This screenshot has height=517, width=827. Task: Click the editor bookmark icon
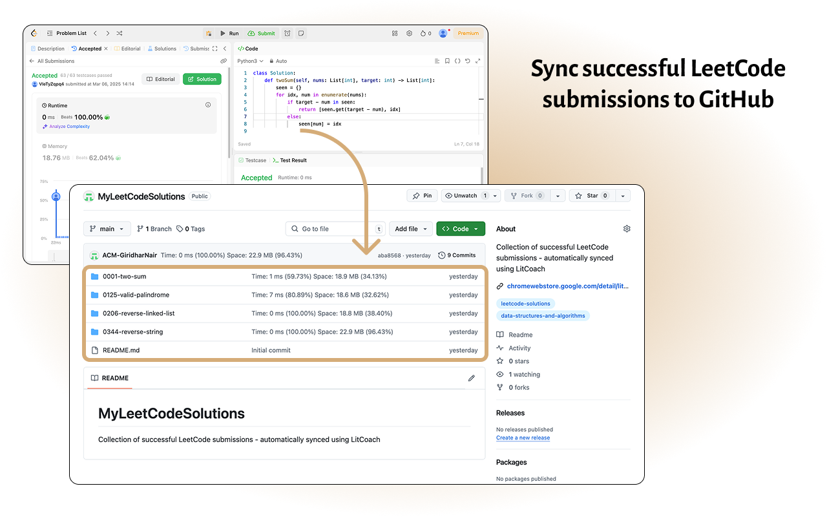[x=446, y=61]
